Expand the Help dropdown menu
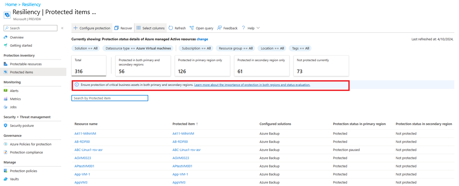The width and height of the screenshot is (459, 186). point(251,28)
